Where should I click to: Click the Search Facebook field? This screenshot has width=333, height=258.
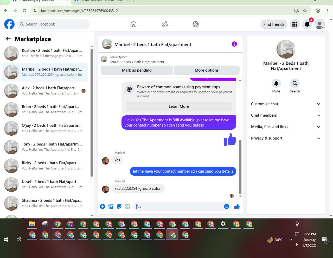(53, 24)
